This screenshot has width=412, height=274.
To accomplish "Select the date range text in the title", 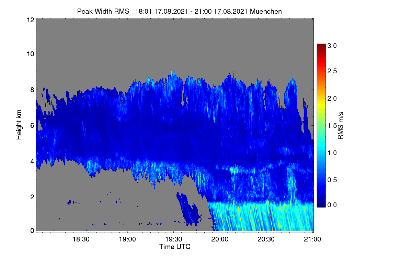I will click(192, 11).
